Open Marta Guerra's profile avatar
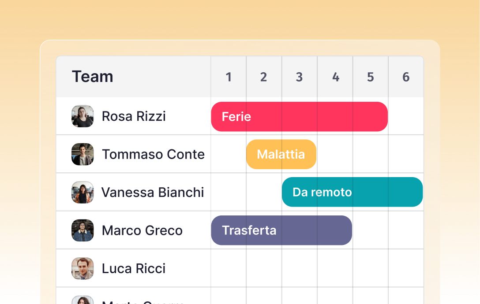Image resolution: width=480 pixels, height=304 pixels. tap(82, 300)
